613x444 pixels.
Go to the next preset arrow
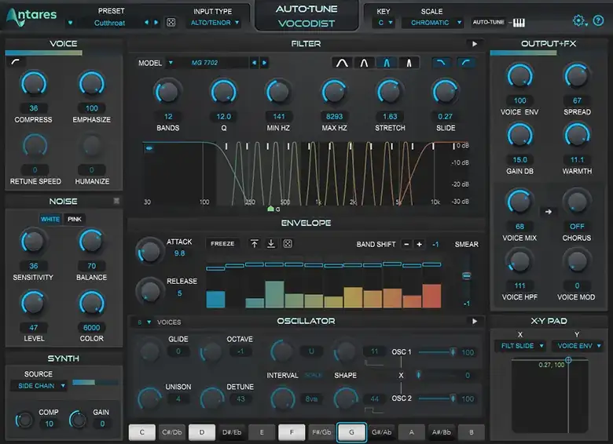click(x=156, y=22)
